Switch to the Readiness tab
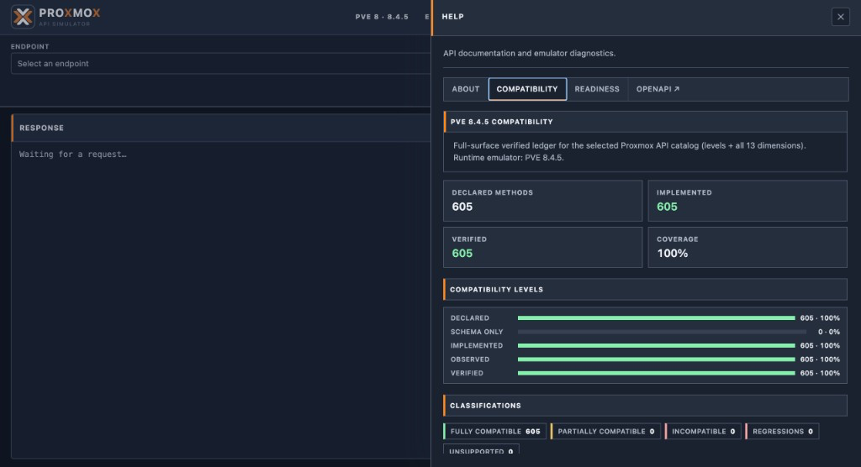861x467 pixels. 597,89
